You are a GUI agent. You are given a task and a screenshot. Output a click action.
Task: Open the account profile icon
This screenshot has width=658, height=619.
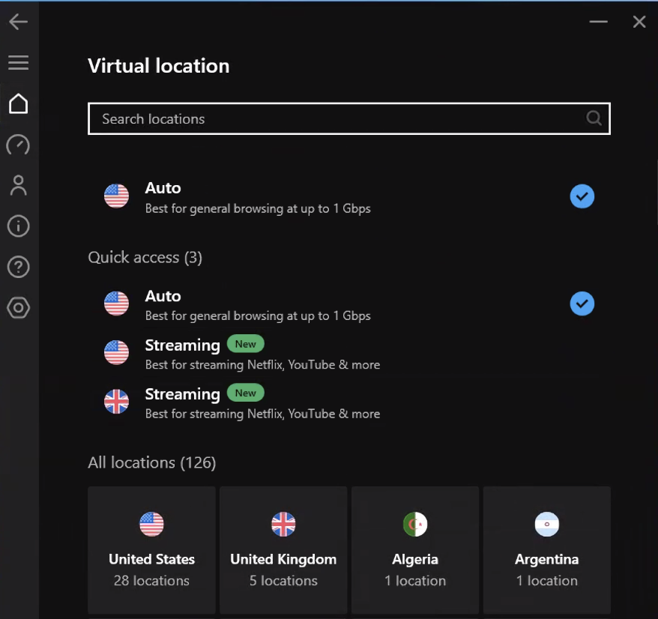pos(19,185)
